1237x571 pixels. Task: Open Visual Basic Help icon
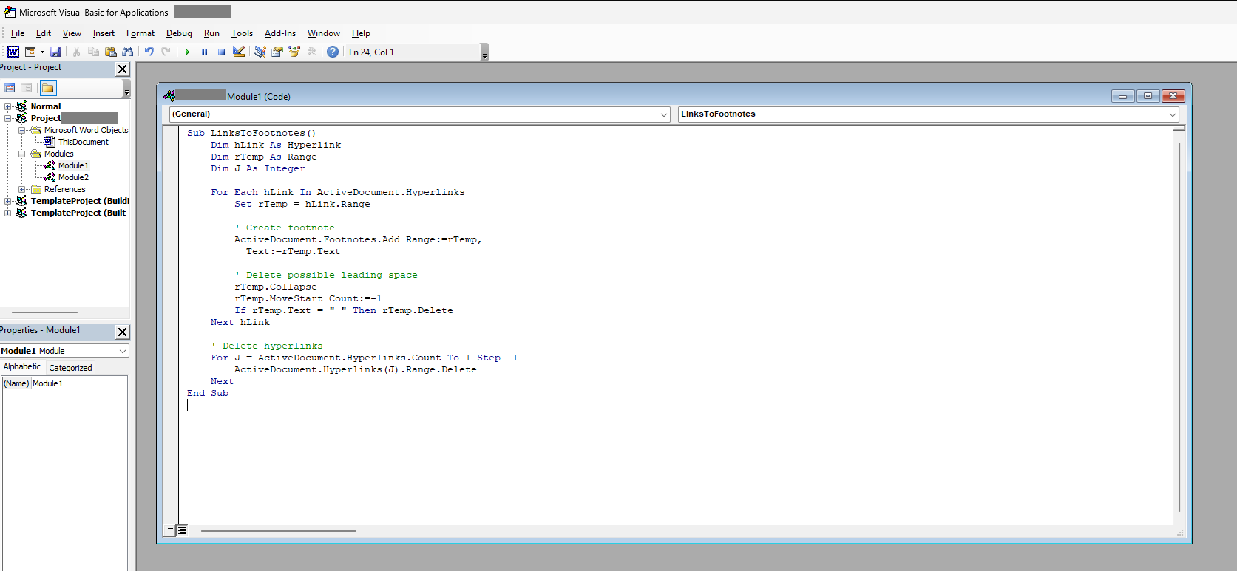pyautogui.click(x=333, y=52)
